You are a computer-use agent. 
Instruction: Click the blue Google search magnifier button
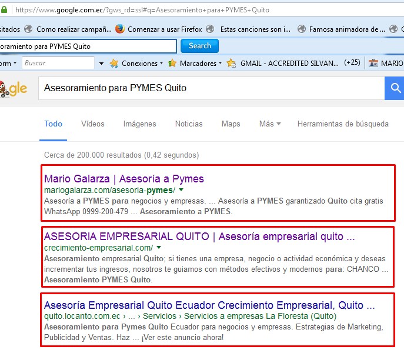[395, 88]
